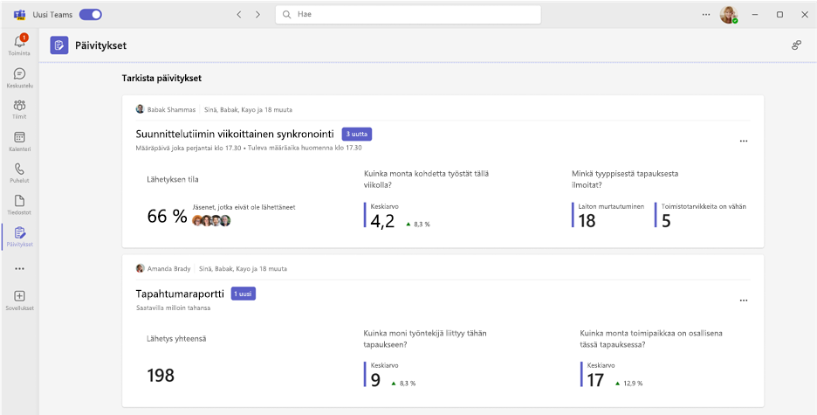Open Tiimit teams icon
Viewport: 817px width, 415px height.
click(x=19, y=106)
